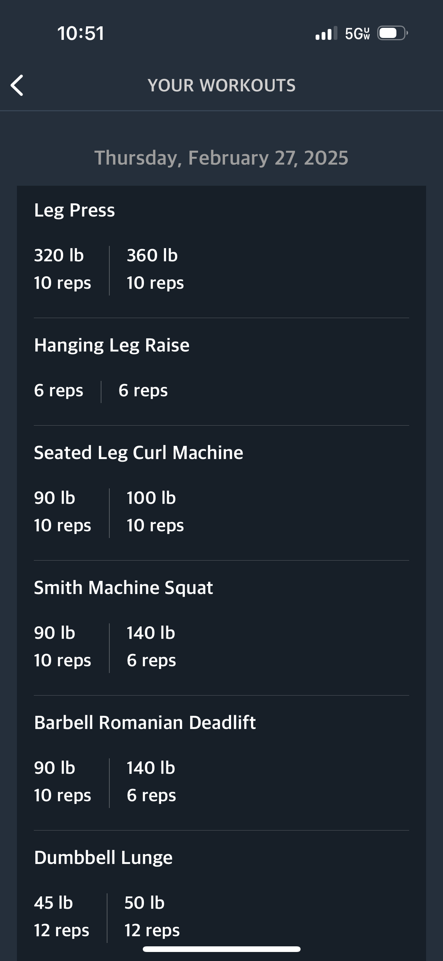This screenshot has height=961, width=443.
Task: Open Seated Leg Curl Machine exercise
Action: click(x=139, y=453)
